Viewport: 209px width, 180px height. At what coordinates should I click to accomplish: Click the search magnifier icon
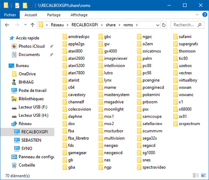click(199, 25)
